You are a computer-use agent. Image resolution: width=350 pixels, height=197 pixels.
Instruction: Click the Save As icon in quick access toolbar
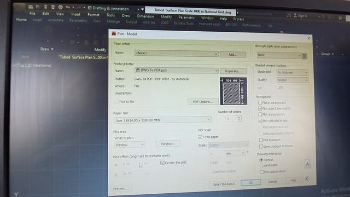pyautogui.click(x=53, y=7)
